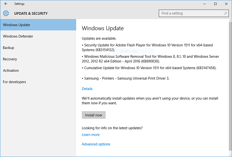The width and height of the screenshot is (232, 157).
Task: Click the automatic install description text
Action: [x=150, y=101]
